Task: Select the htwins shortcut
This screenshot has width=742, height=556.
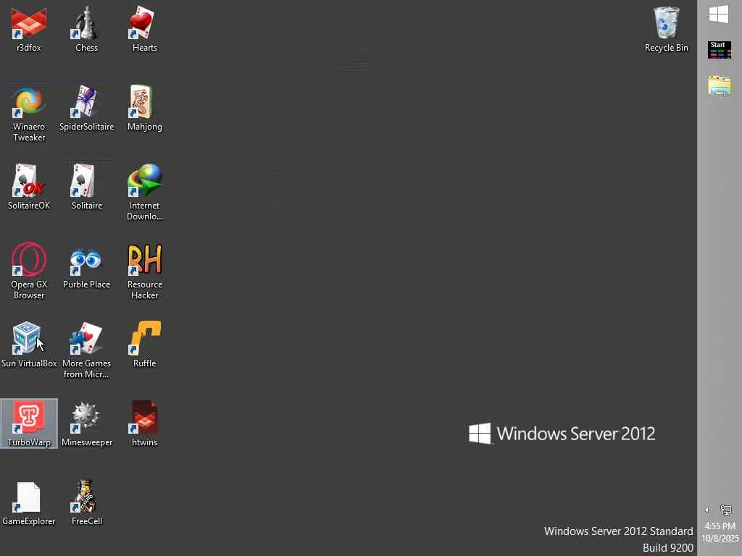Action: point(144,424)
